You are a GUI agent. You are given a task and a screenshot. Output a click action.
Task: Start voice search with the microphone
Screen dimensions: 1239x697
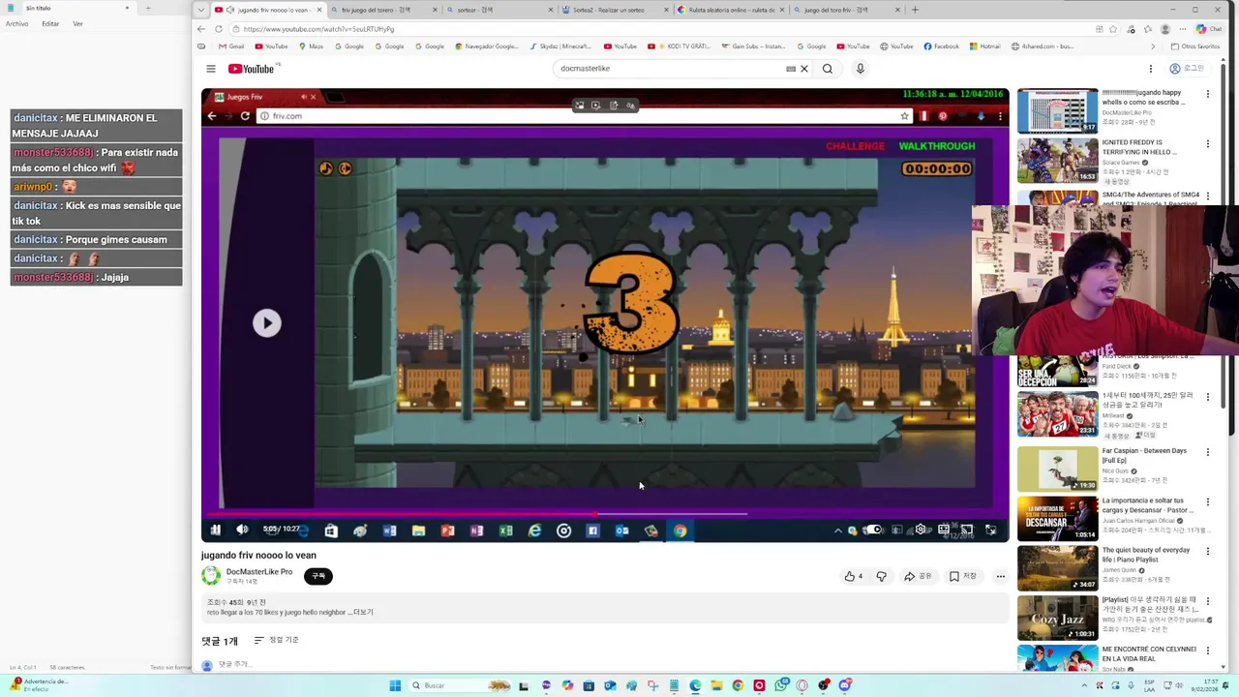click(860, 69)
